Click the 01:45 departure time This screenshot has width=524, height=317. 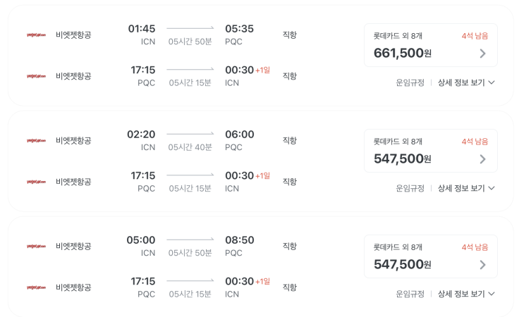click(142, 29)
